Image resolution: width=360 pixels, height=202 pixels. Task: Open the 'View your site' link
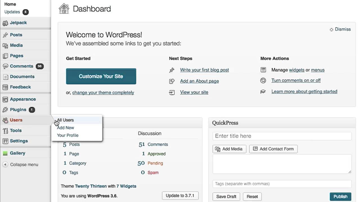[194, 92]
